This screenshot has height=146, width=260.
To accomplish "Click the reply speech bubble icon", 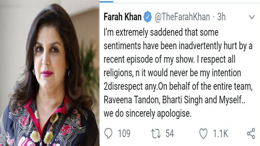I will (108, 133).
